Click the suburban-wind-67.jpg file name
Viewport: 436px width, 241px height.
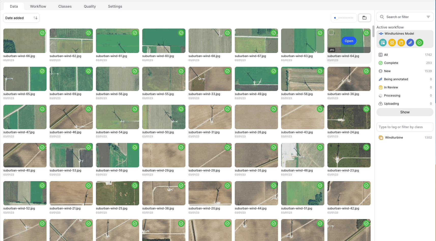click(250, 56)
